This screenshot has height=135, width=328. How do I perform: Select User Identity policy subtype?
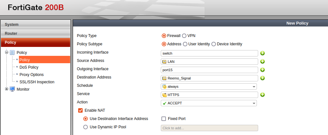click(x=185, y=44)
